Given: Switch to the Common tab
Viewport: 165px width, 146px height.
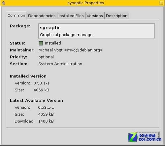Looking at the screenshot, I should pos(16,16).
